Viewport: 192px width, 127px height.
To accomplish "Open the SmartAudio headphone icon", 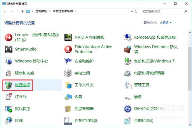I will coord(8,49).
